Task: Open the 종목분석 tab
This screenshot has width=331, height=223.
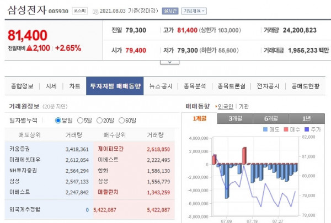Action: pos(195,86)
